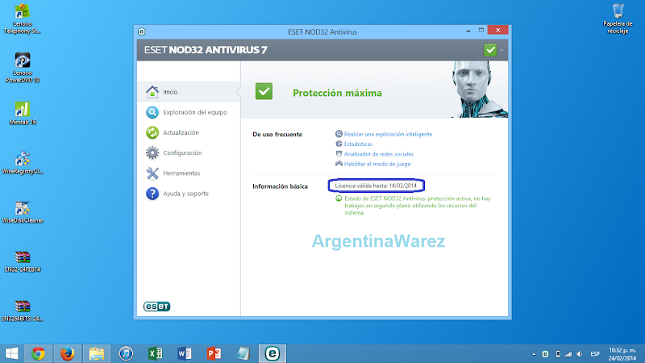Select EN32-24FEB14 archive on desktop
This screenshot has width=645, height=363.
click(23, 261)
